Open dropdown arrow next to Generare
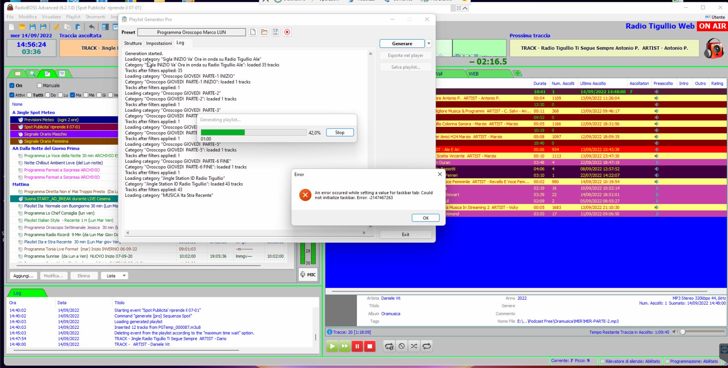The image size is (728, 368). [429, 43]
